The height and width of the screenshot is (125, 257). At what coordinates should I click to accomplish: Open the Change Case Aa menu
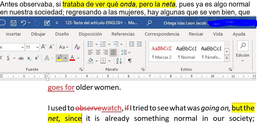pyautogui.click(x=64, y=47)
